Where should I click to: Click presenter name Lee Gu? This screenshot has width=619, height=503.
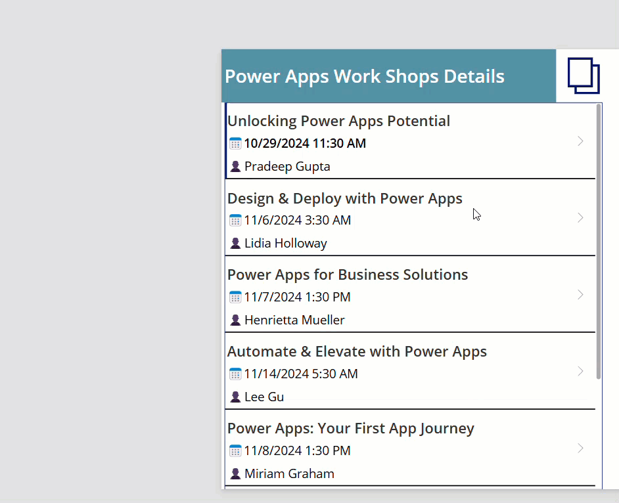[x=264, y=397]
